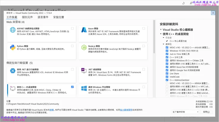Open the Installation locations (安裝位置) tab
The height and width of the screenshot is (122, 219).
pos(59,17)
